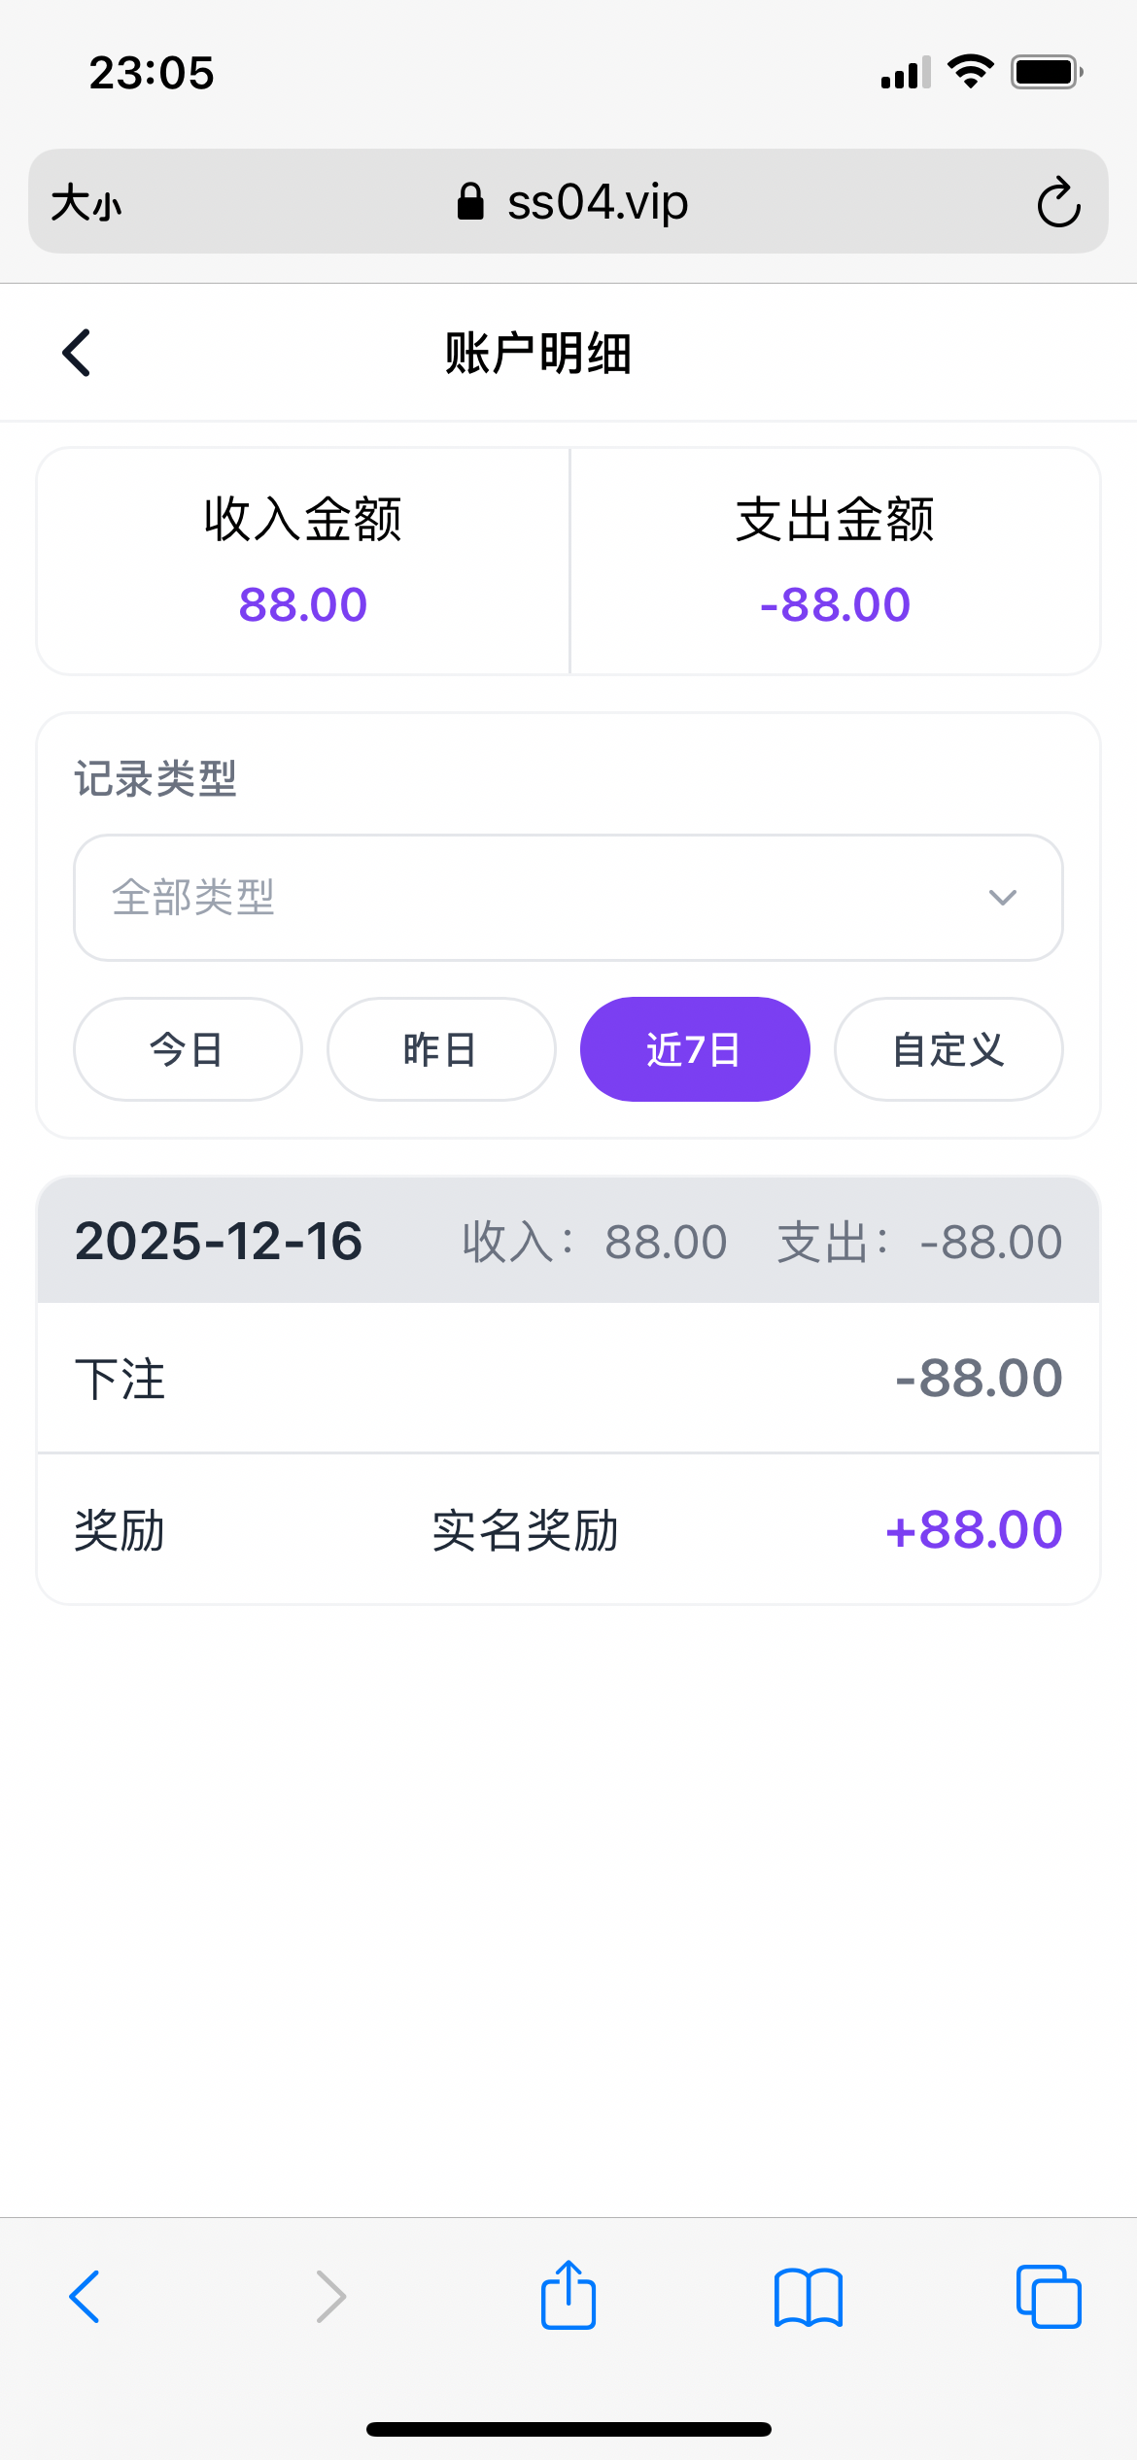Show open tabs overview in Safari
The width and height of the screenshot is (1137, 2460).
coord(1048,2297)
